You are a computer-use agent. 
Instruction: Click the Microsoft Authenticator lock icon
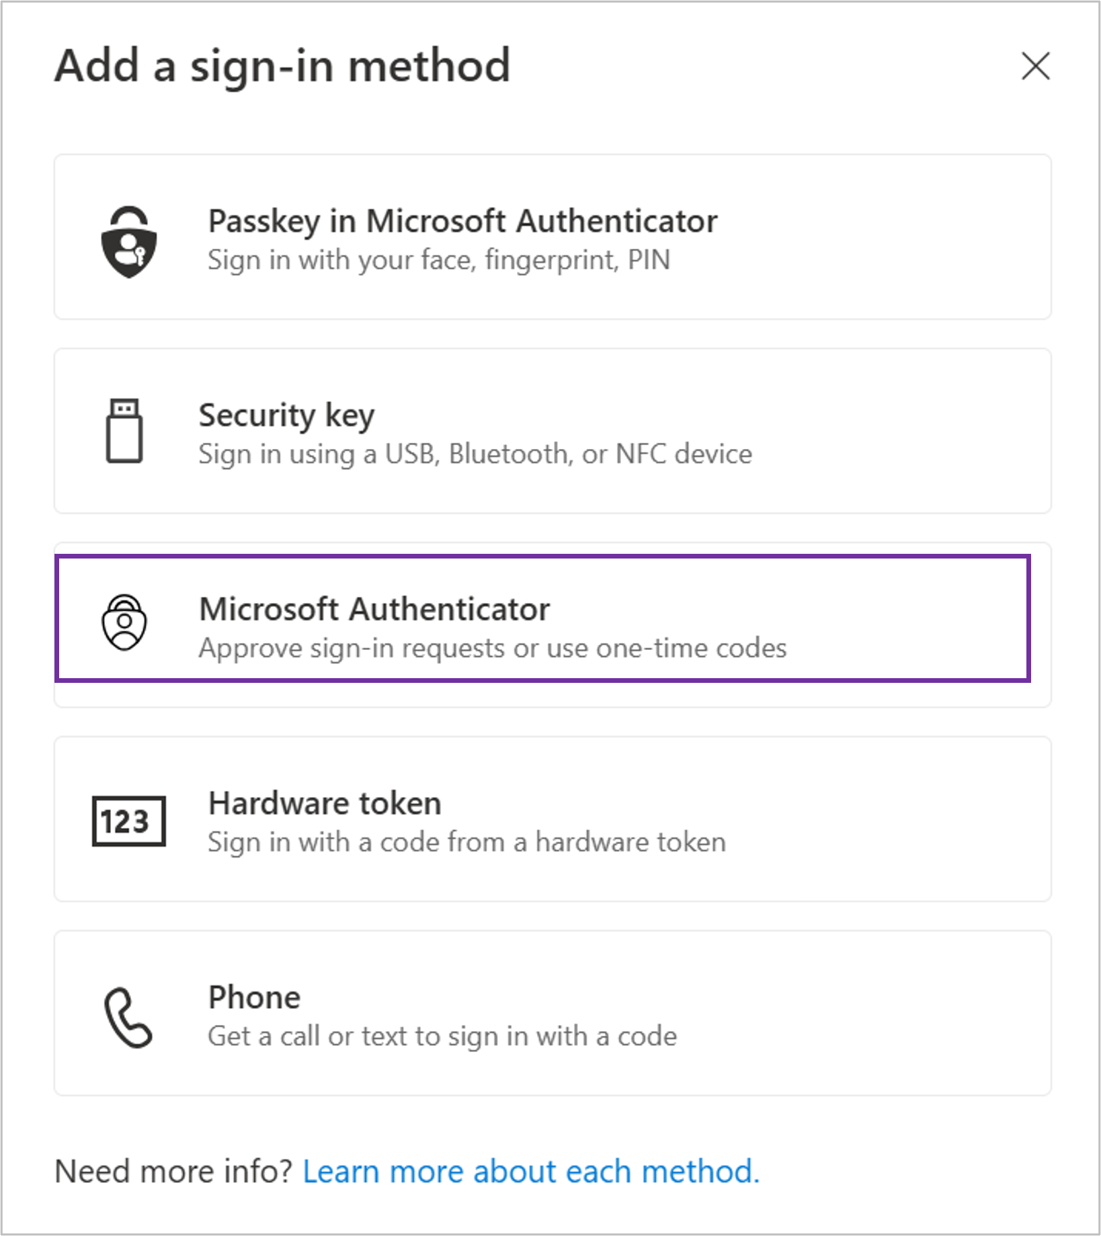tap(124, 622)
